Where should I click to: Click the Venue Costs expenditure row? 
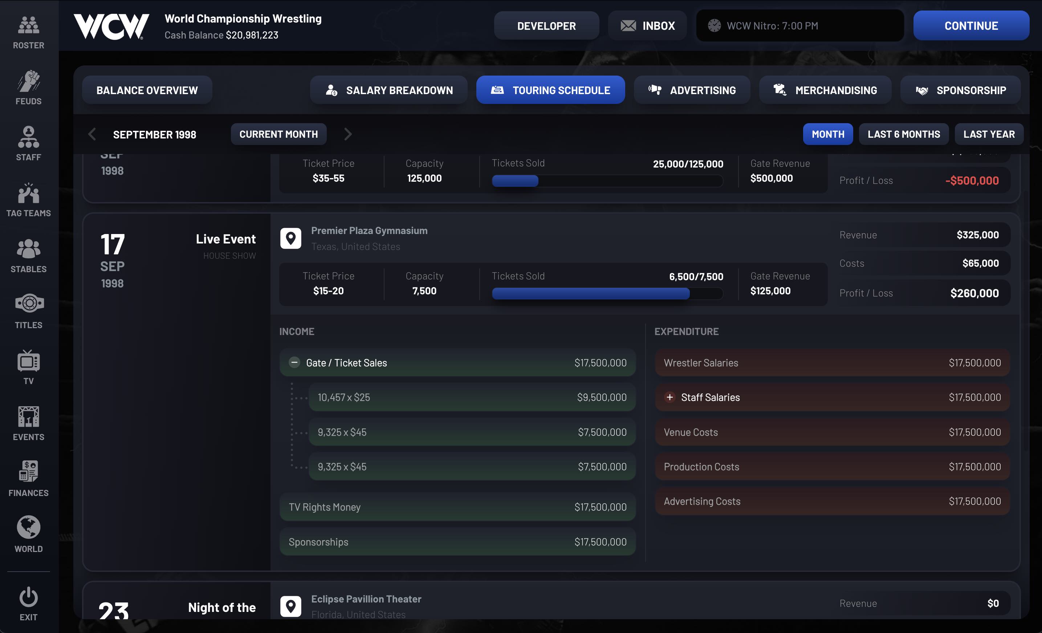tap(832, 432)
